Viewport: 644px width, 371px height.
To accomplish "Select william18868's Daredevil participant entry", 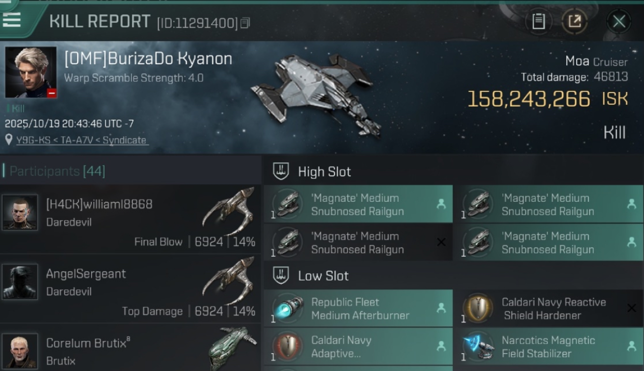I will (130, 219).
